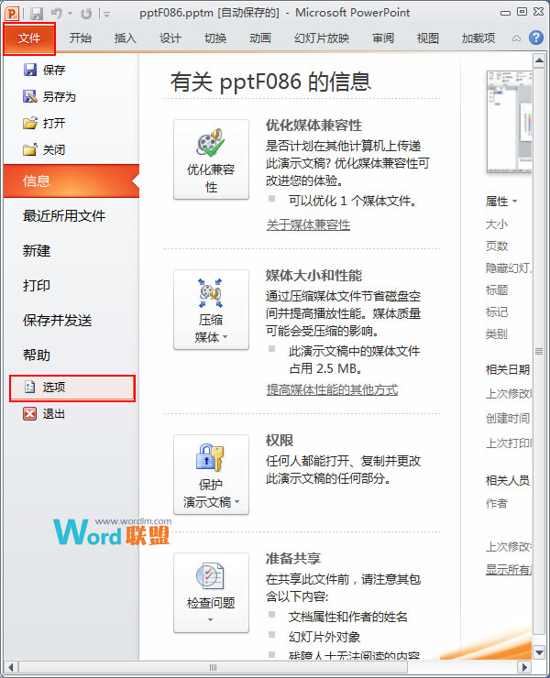Switch to the 插入 Insert tab
550x678 pixels.
point(126,38)
